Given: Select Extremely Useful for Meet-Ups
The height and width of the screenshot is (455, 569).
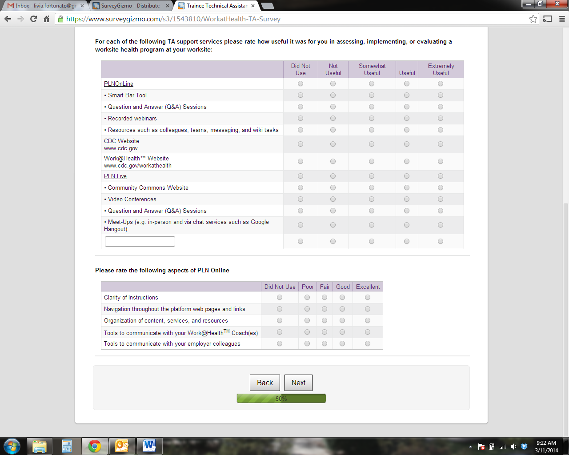Looking at the screenshot, I should (x=441, y=225).
